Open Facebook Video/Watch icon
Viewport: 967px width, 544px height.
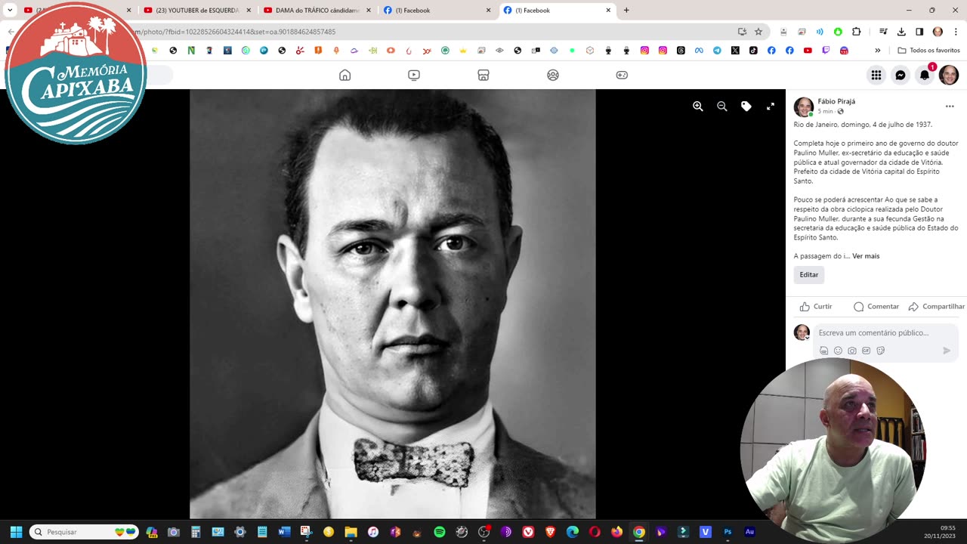pyautogui.click(x=414, y=75)
